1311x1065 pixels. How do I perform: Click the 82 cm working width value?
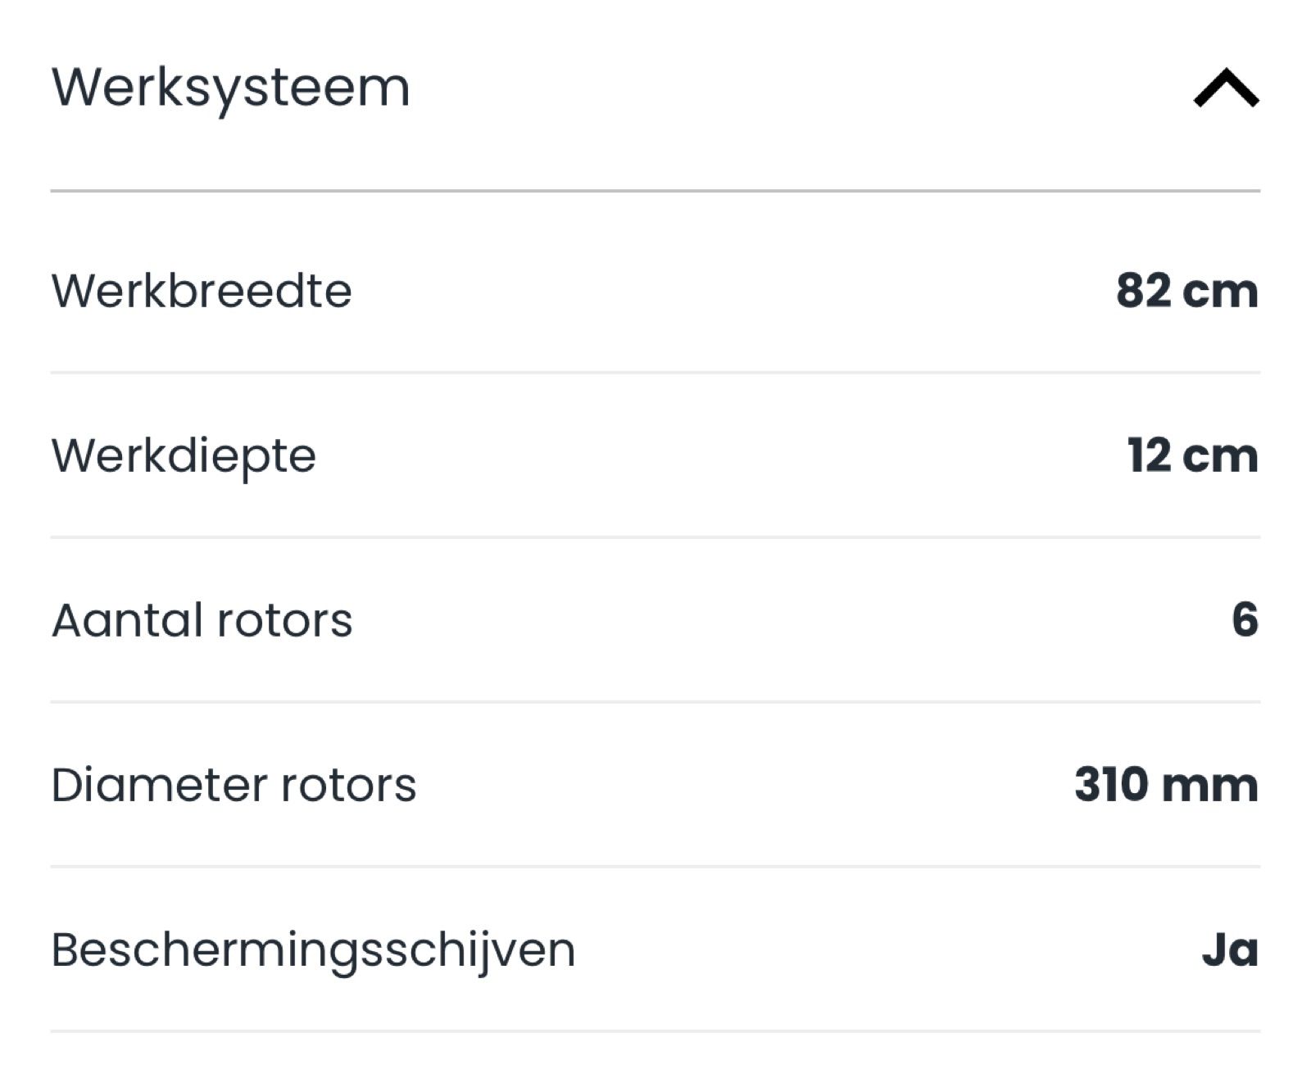(x=1187, y=291)
